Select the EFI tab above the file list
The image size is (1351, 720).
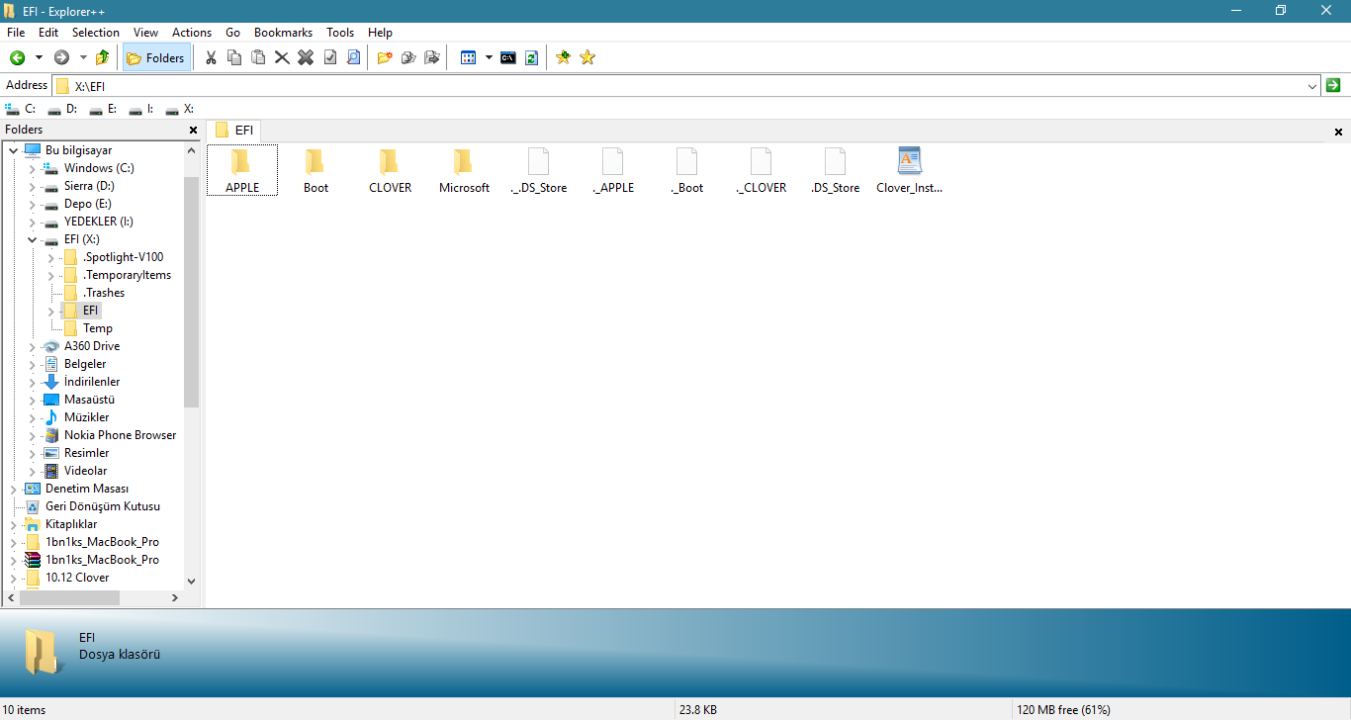[x=235, y=130]
